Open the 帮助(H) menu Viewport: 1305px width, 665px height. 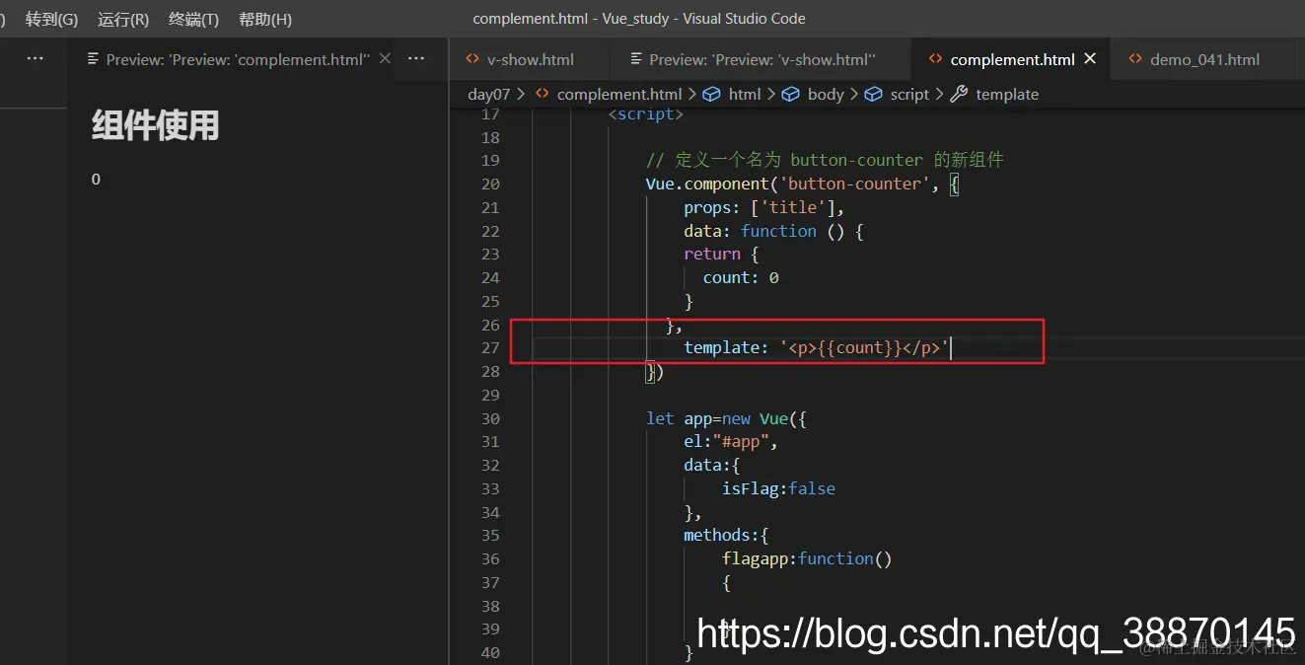point(265,19)
